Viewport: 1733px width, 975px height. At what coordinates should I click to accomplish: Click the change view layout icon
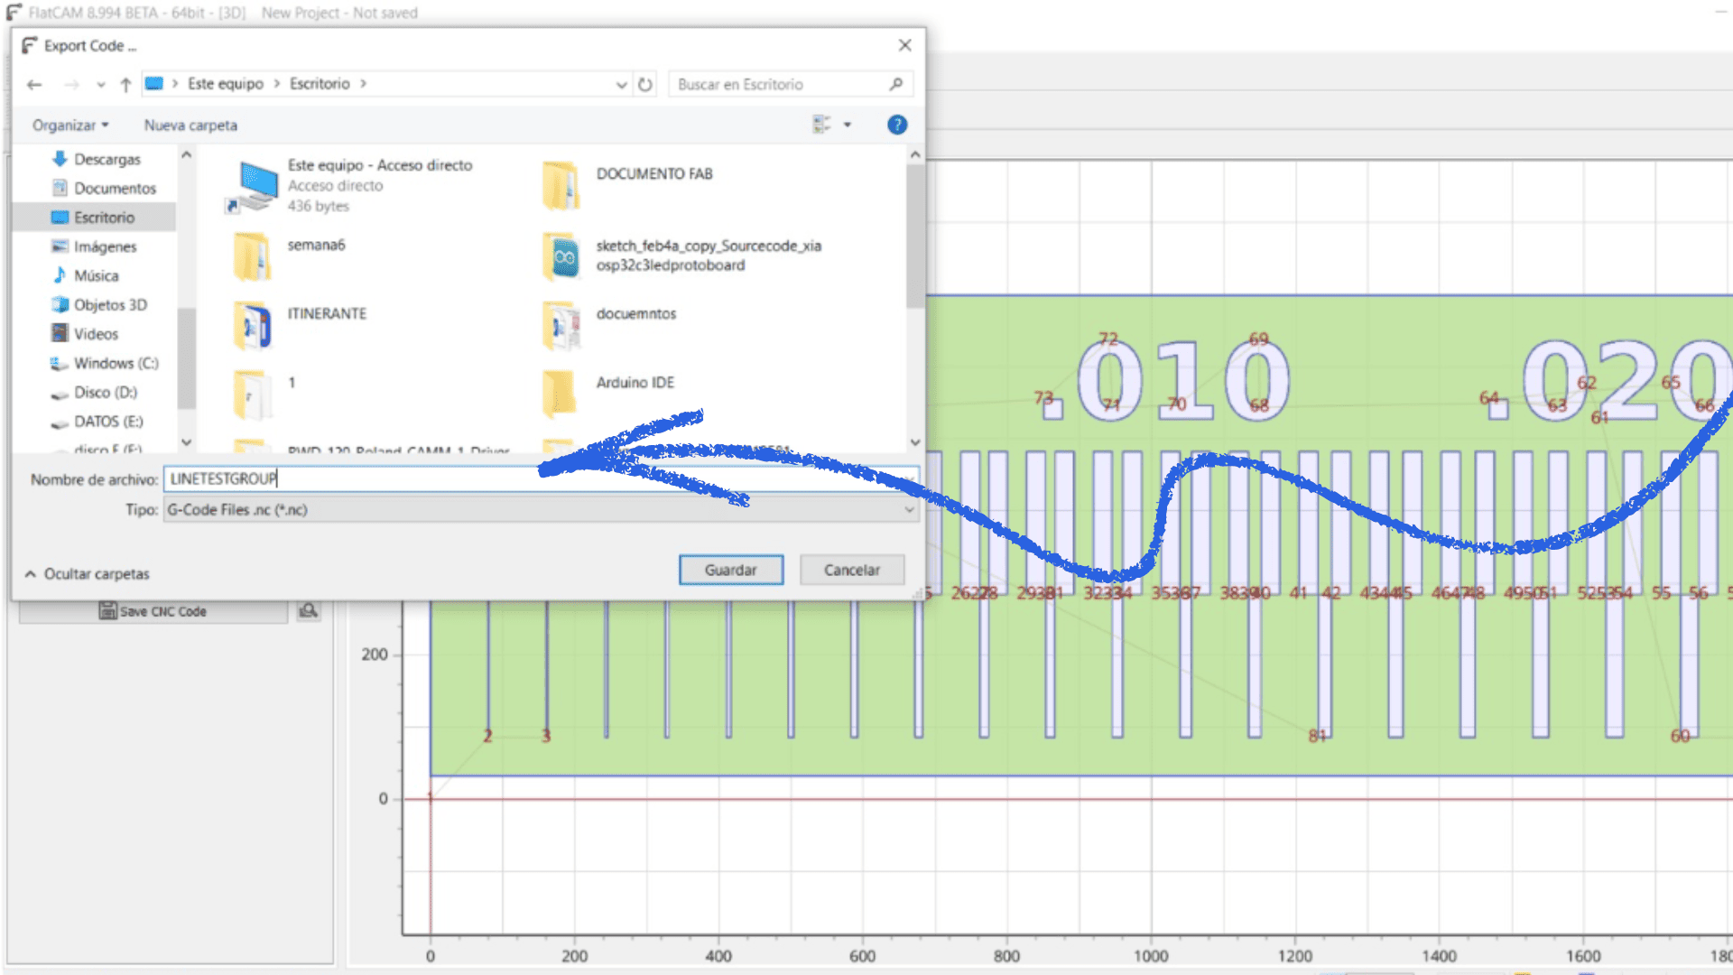click(x=821, y=125)
